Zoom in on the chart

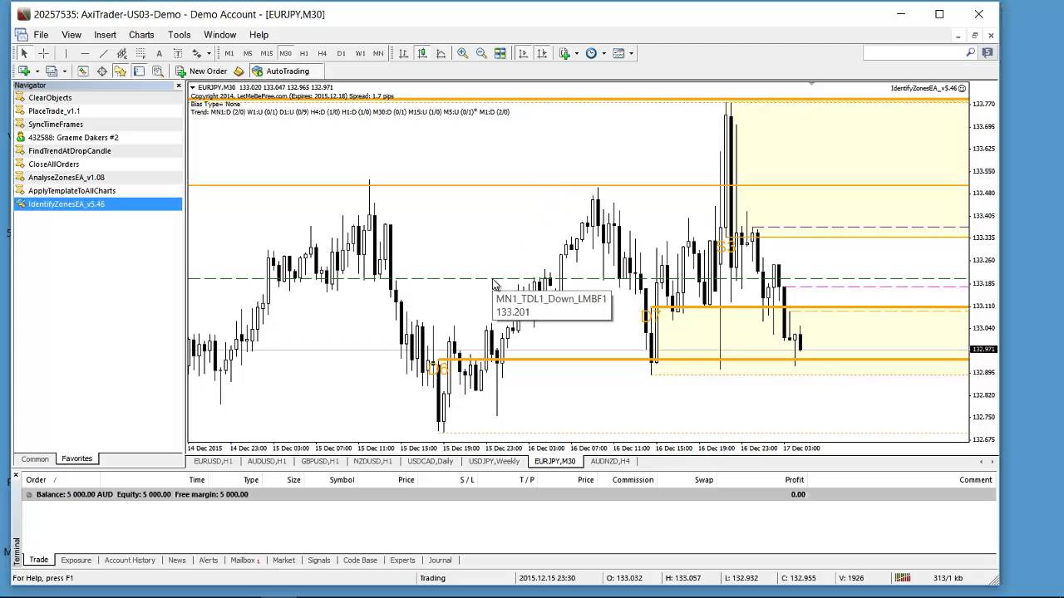pos(462,53)
